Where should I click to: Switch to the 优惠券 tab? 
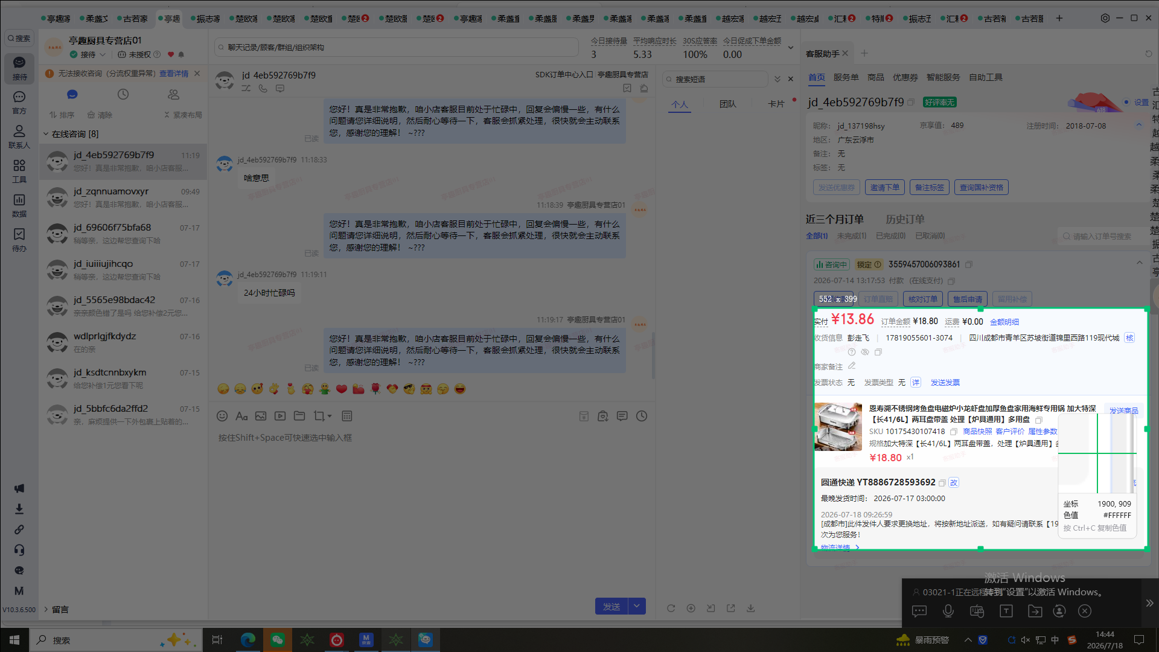pos(905,77)
